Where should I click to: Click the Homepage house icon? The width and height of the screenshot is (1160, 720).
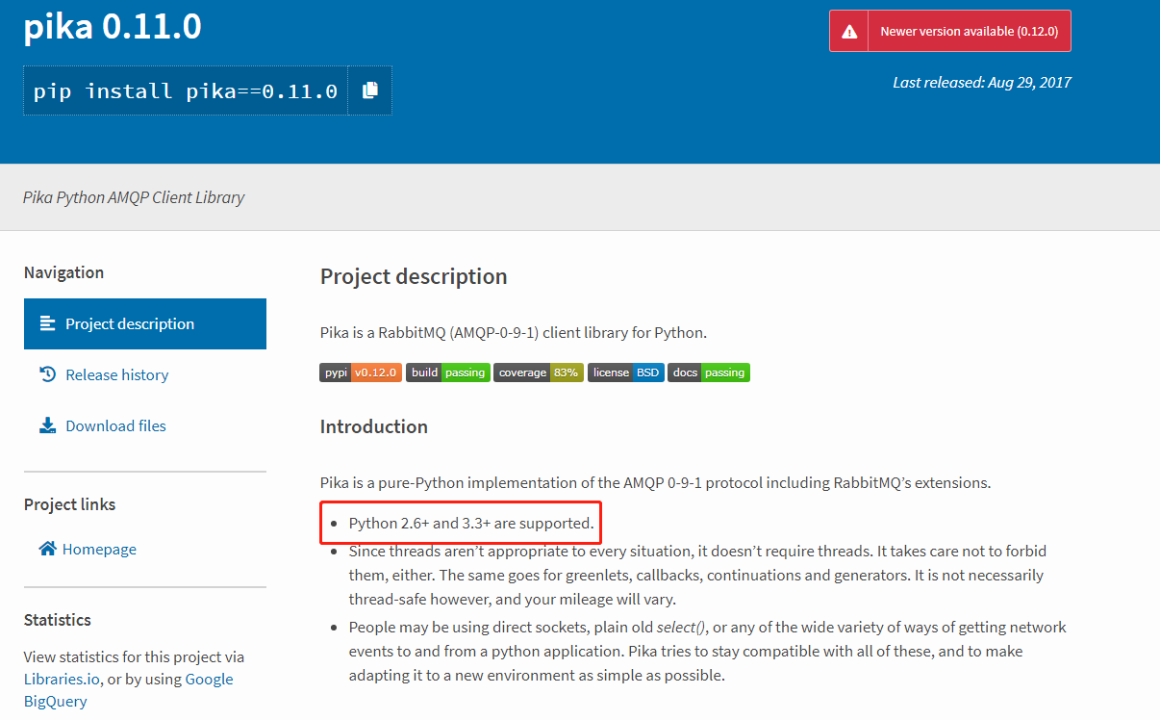tap(48, 548)
